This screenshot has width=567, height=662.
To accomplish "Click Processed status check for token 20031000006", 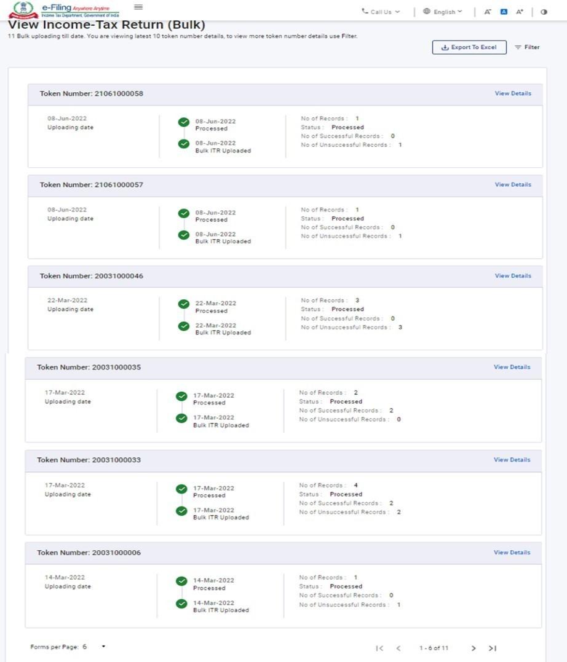I will 181,580.
